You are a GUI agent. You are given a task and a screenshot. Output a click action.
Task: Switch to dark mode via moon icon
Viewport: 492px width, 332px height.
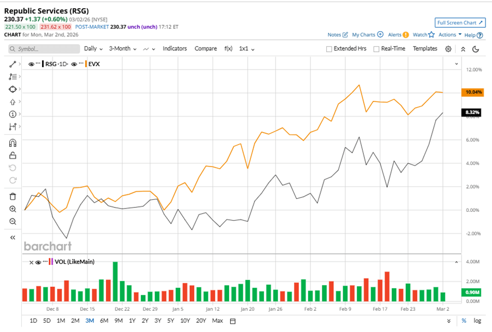(x=475, y=49)
